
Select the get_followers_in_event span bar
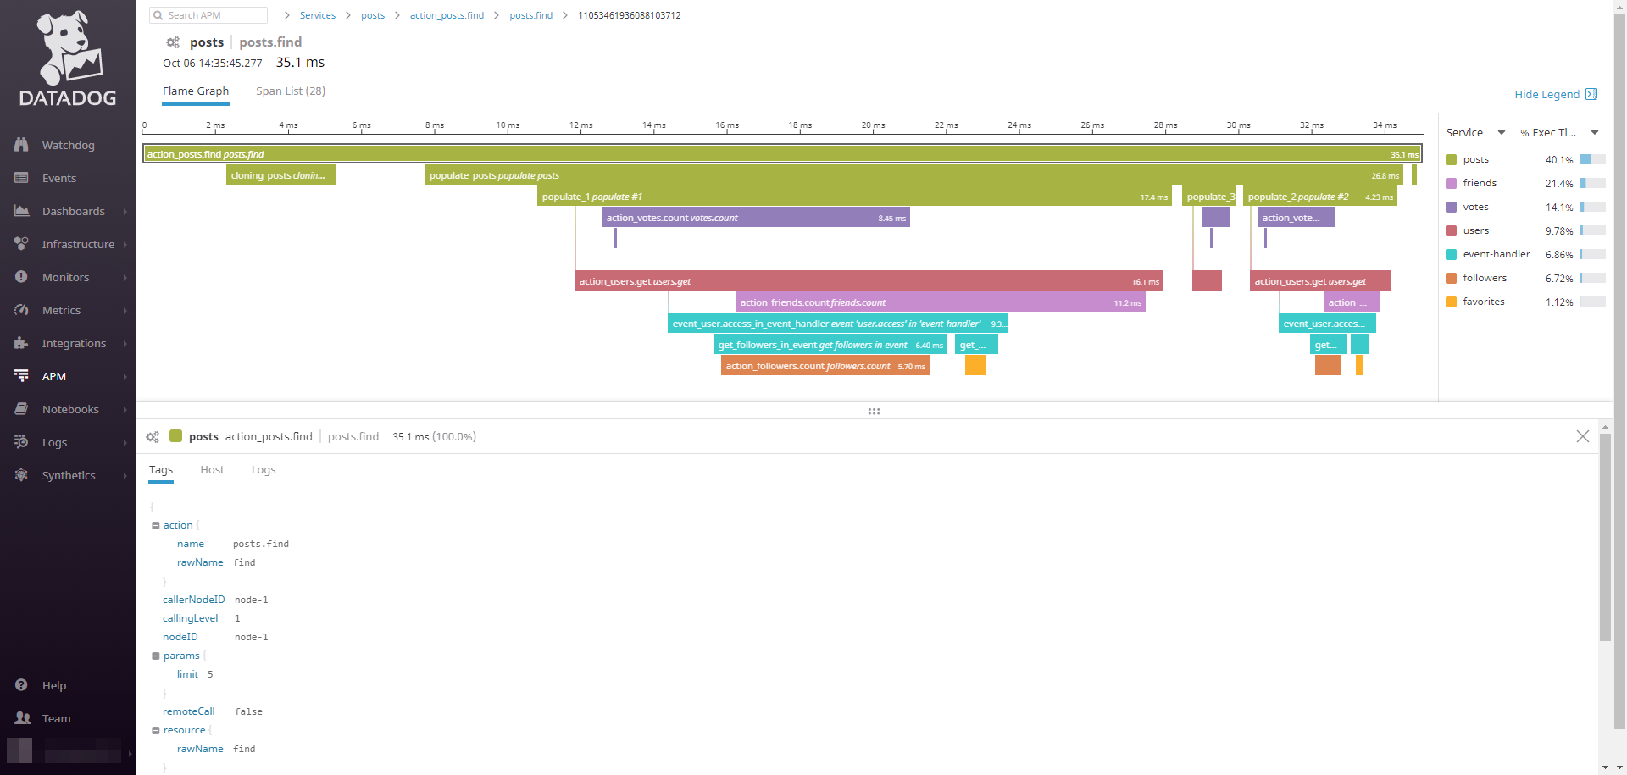pyautogui.click(x=830, y=345)
